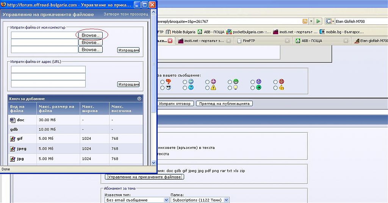
Task: Click Изпращане for computer file upload
Action: [128, 50]
